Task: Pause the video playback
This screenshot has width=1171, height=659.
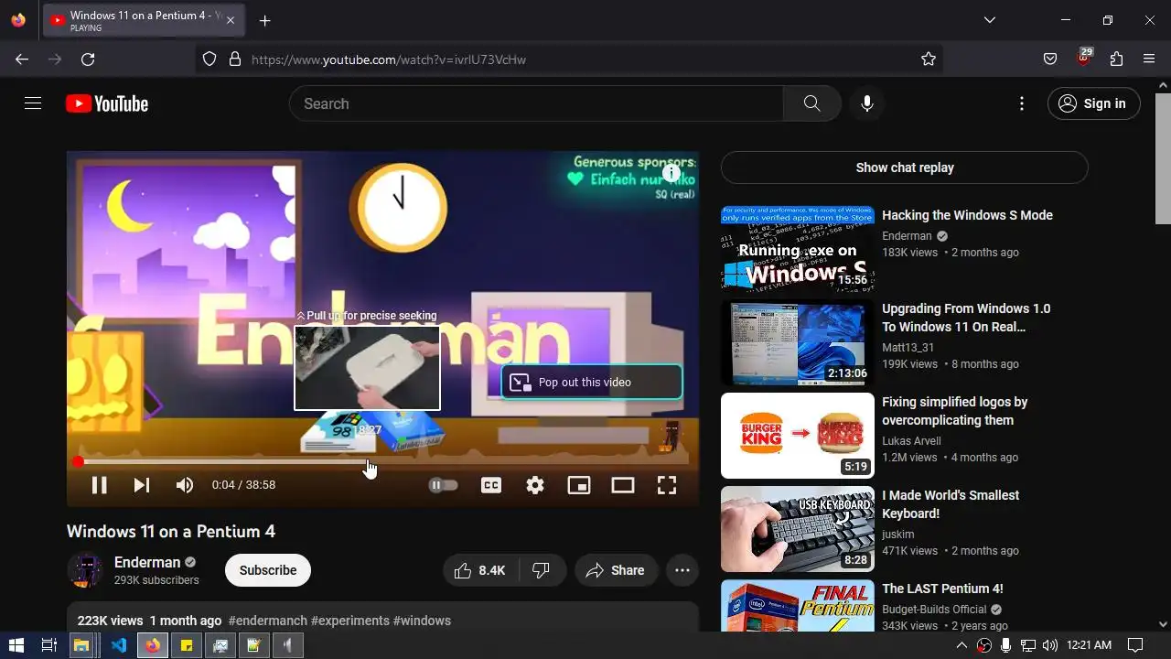Action: coord(99,485)
